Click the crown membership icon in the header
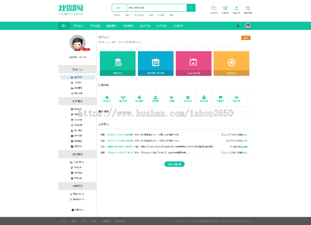Viewport: 311px width, 225px height. click(x=225, y=8)
